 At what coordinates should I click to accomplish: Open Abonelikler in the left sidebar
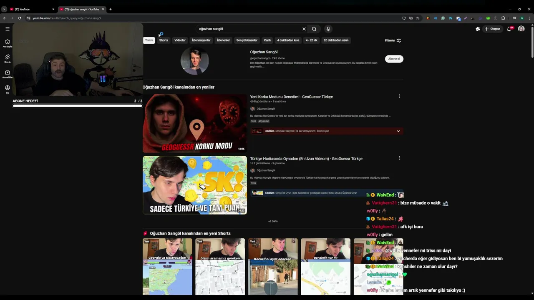pyautogui.click(x=7, y=74)
